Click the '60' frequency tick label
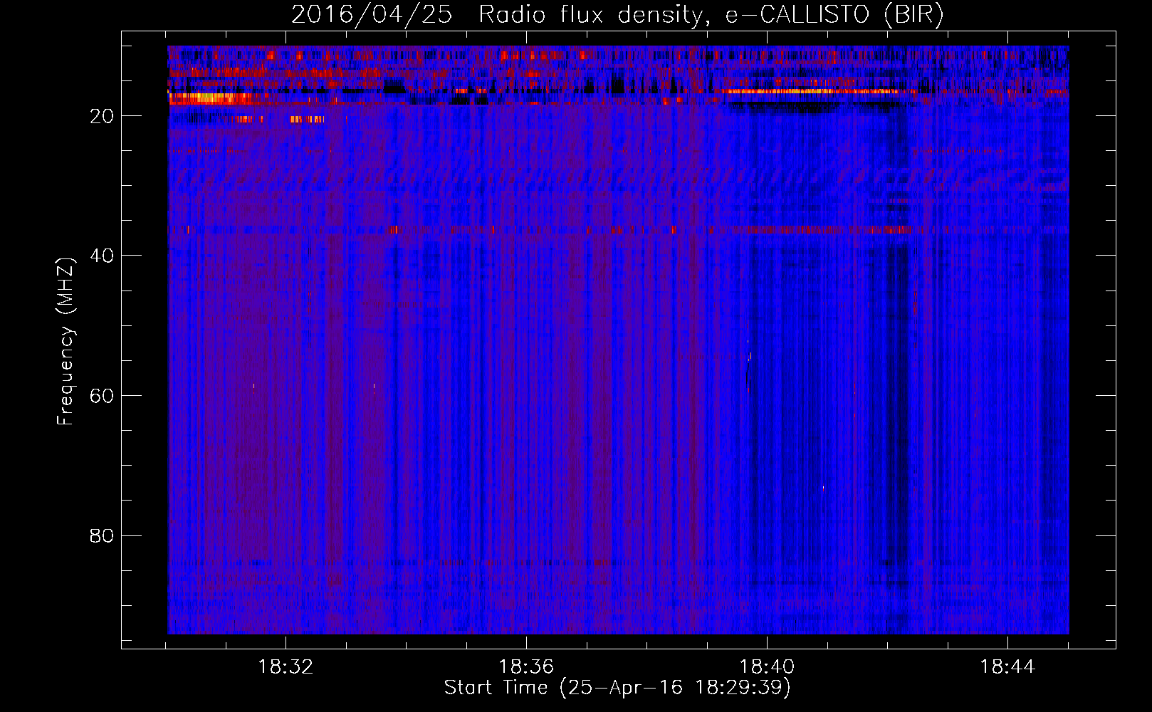The width and height of the screenshot is (1152, 712). 102,396
